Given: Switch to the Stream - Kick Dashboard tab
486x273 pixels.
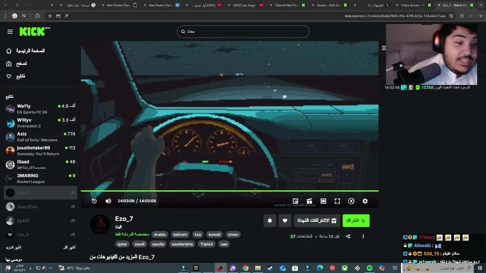Looking at the screenshot, I should [x=330, y=5].
